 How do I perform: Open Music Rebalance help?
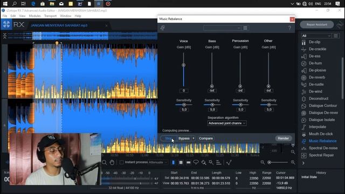[289, 28]
